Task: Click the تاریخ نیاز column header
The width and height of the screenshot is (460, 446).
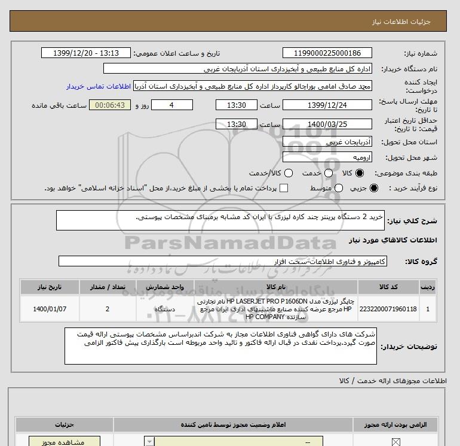Action: (x=50, y=287)
